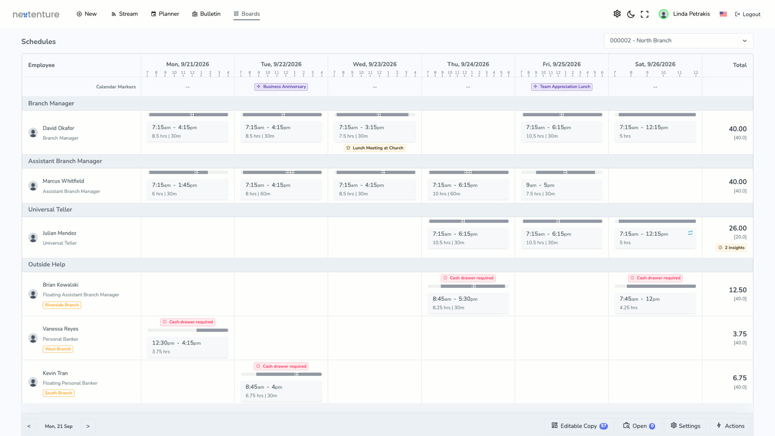Open Julian Mendez's 2 insights badge
The width and height of the screenshot is (775, 436).
click(x=731, y=247)
